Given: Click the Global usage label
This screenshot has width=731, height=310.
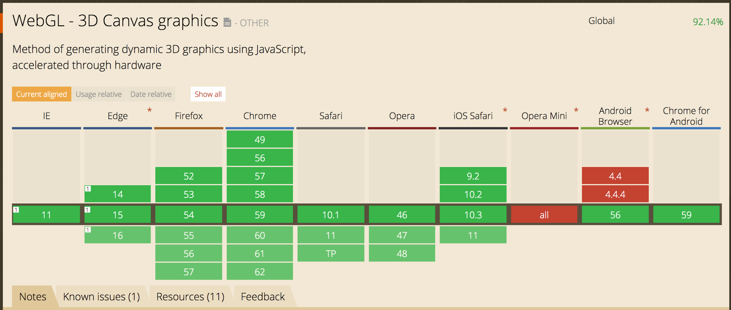Looking at the screenshot, I should (601, 21).
